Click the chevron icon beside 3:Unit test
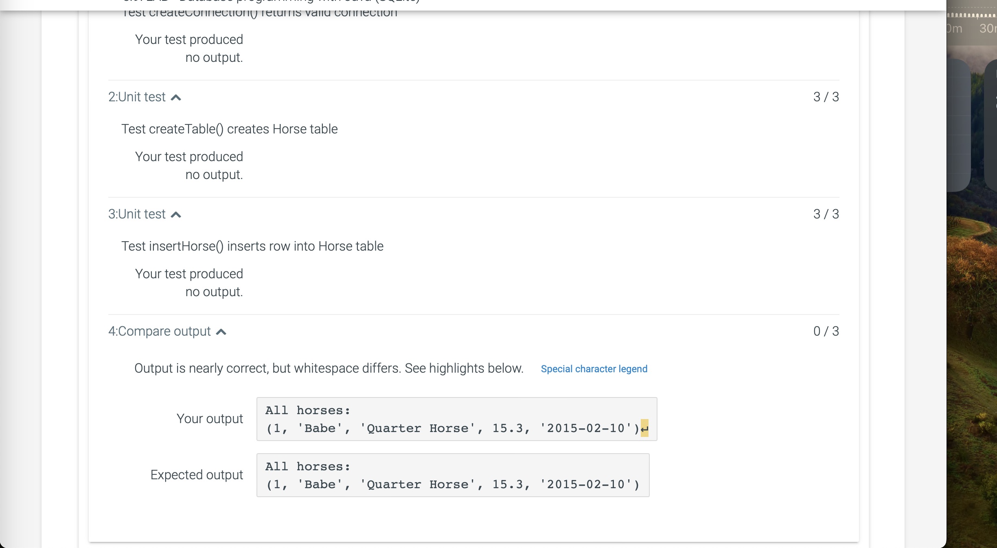Viewport: 997px width, 548px height. click(x=176, y=214)
